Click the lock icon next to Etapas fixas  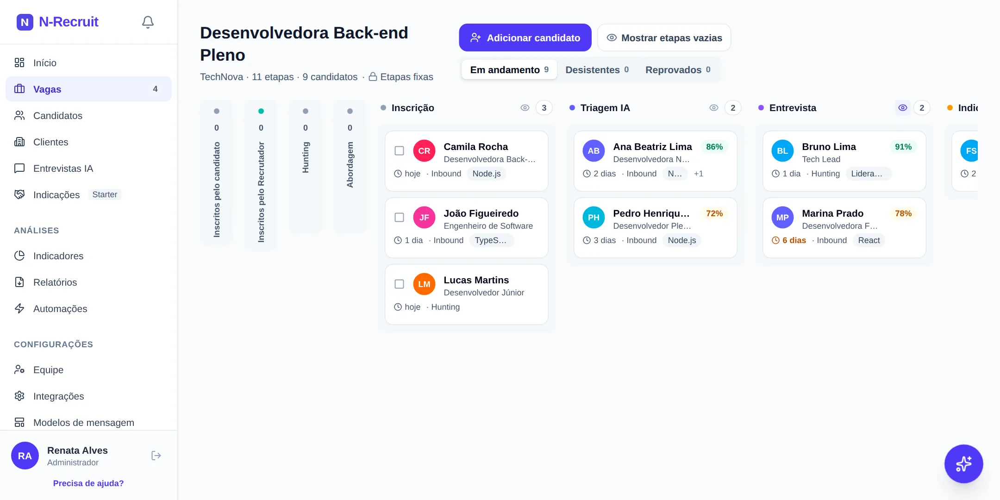373,77
